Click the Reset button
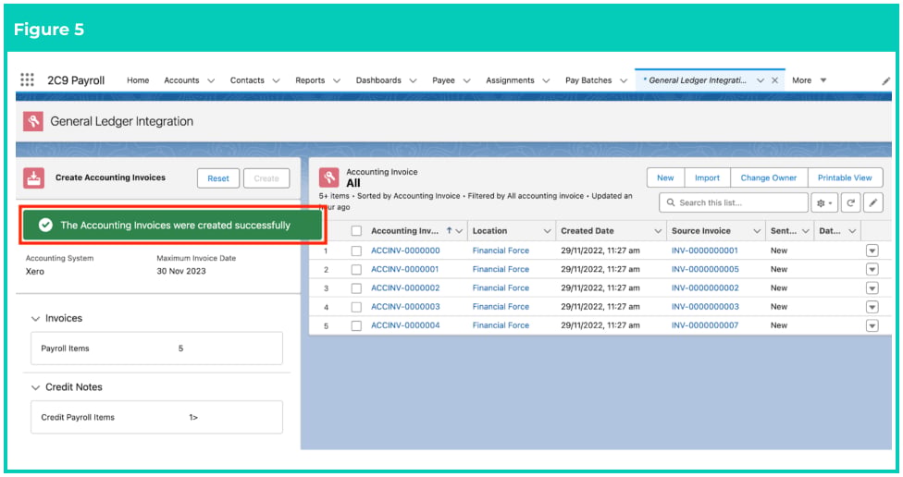This screenshot has width=903, height=477. [x=218, y=178]
